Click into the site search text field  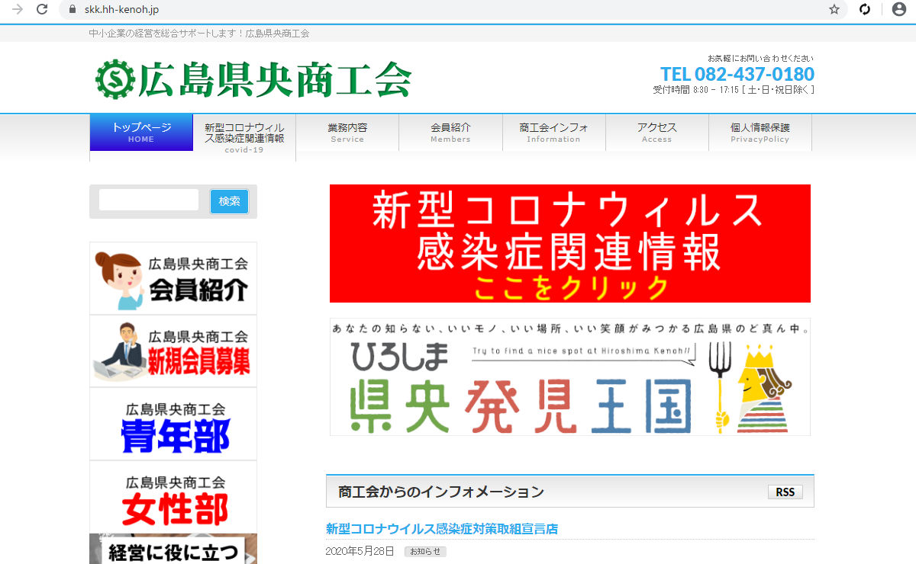[x=149, y=200]
